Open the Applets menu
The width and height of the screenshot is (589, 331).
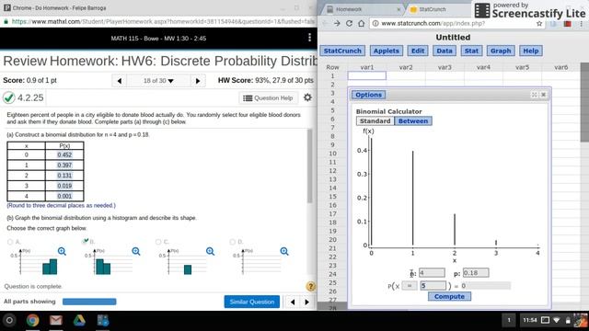click(x=387, y=51)
